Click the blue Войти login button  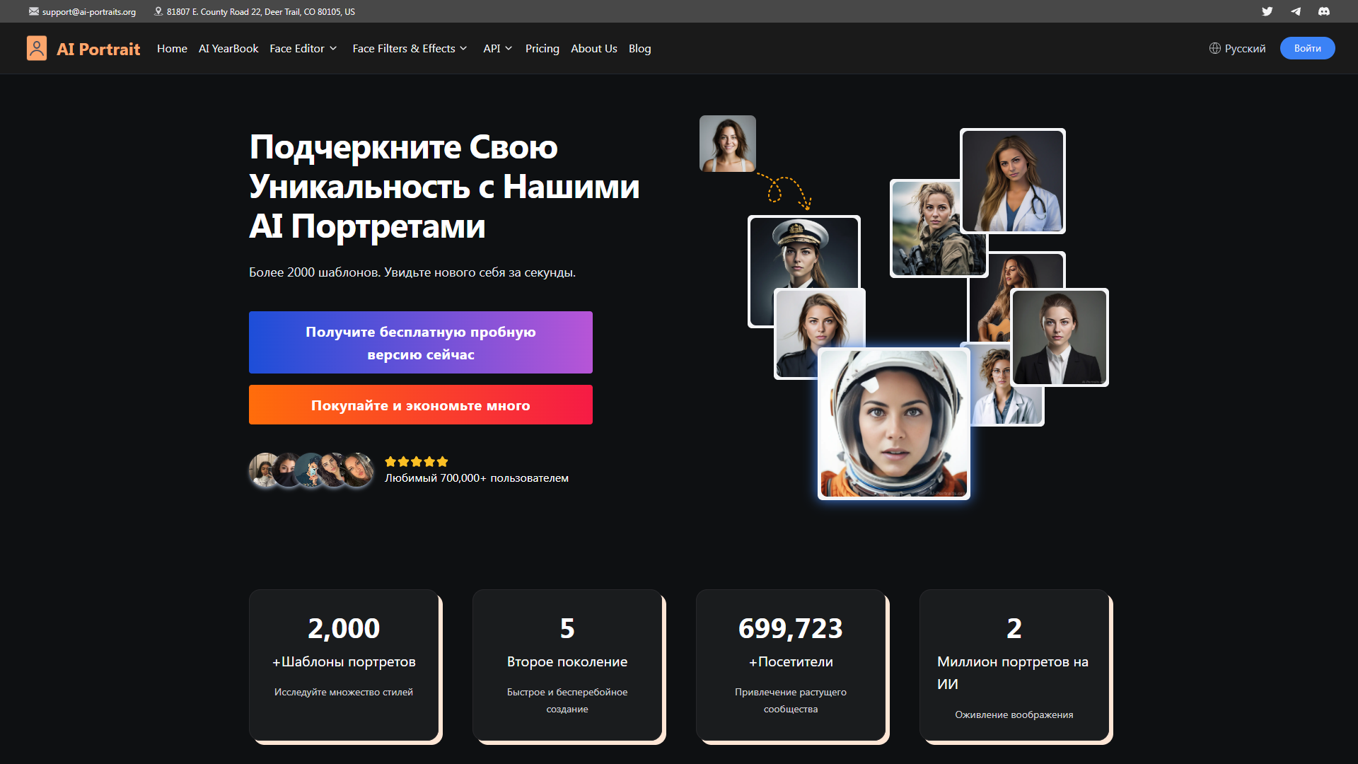1307,48
